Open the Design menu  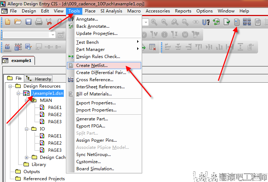point(29,11)
